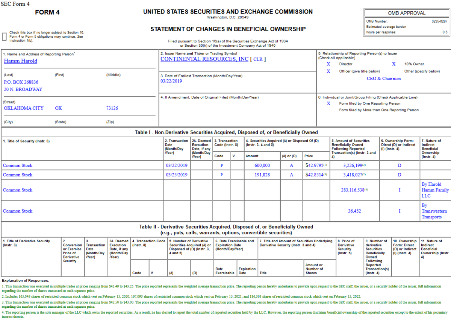The image size is (451, 319).
Task: Select ownership form I in the 36,452 row
Action: (400, 211)
